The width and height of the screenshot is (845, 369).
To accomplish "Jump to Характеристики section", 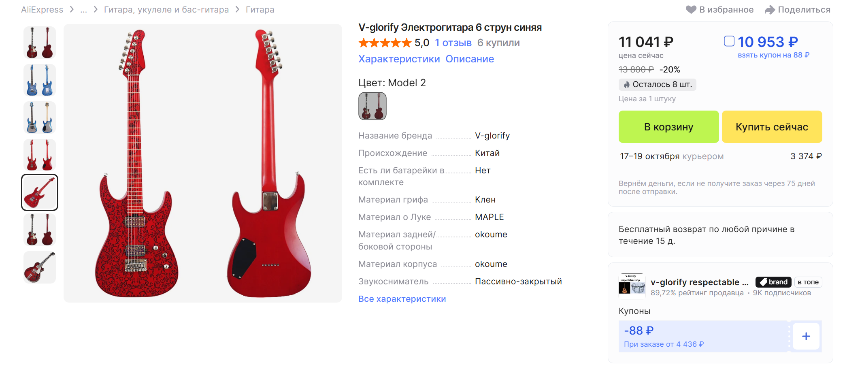I will 399,59.
